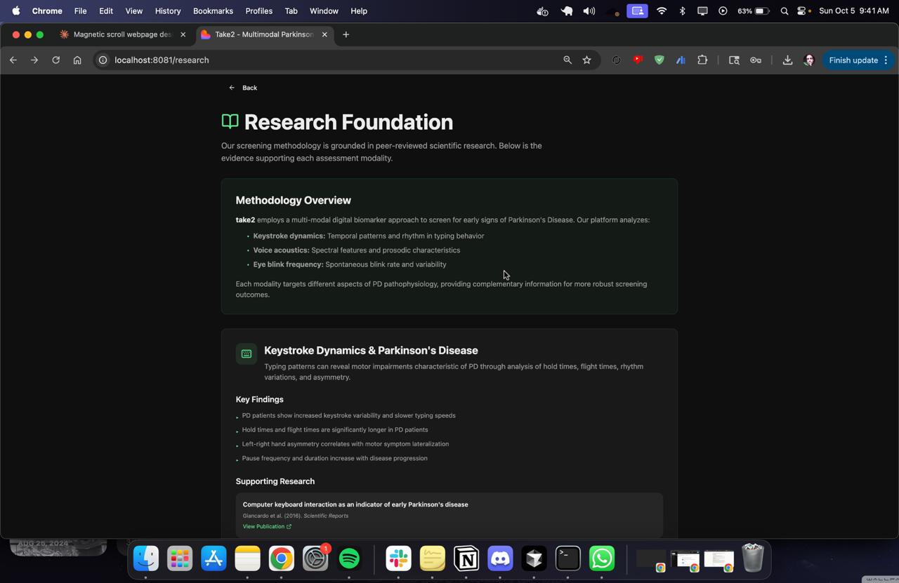The height and width of the screenshot is (583, 899).
Task: Click the Wi-Fi icon in menu bar
Action: (662, 11)
